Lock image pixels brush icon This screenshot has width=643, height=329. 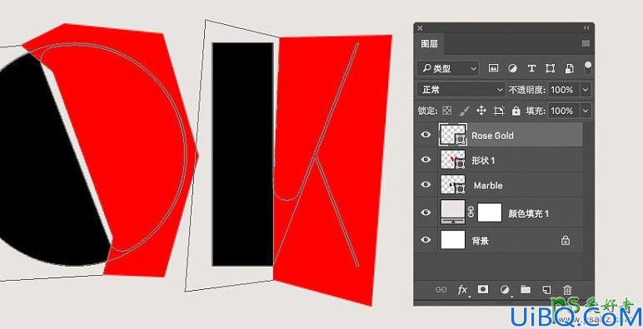click(x=464, y=110)
